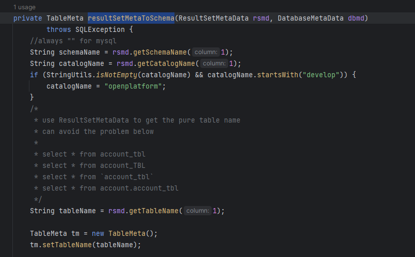Image resolution: width=415 pixels, height=257 pixels.
Task: Click the "openplatform" string literal
Action: [134, 86]
